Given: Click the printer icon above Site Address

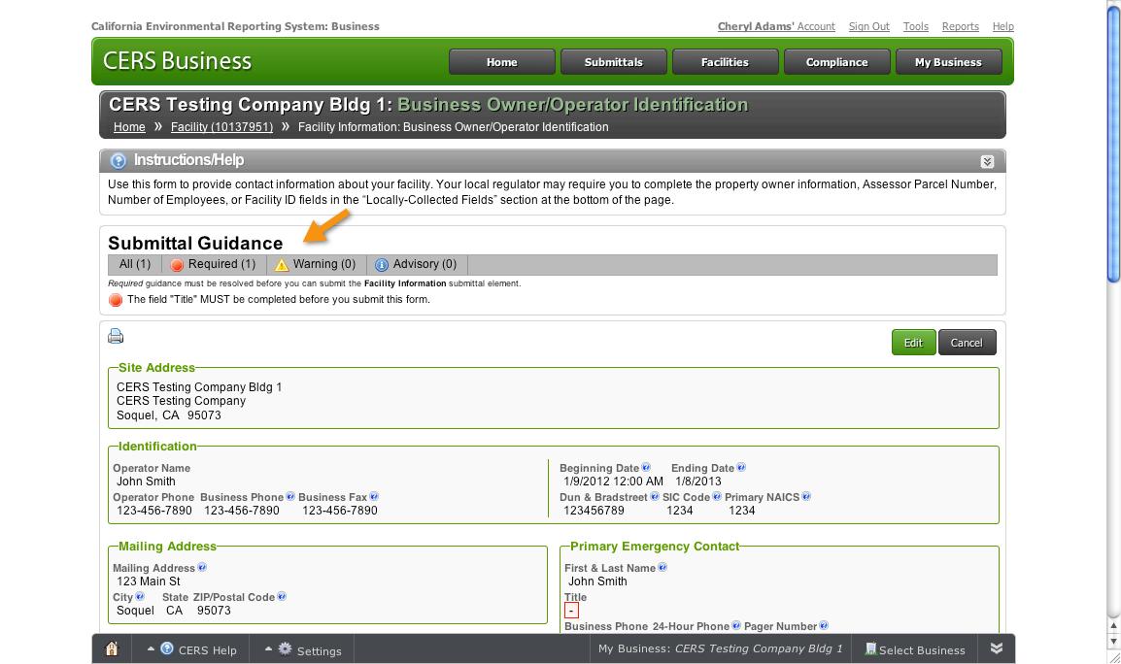Looking at the screenshot, I should [x=116, y=336].
